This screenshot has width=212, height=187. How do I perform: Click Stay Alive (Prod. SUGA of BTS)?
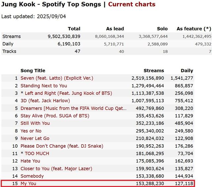(x=55, y=116)
